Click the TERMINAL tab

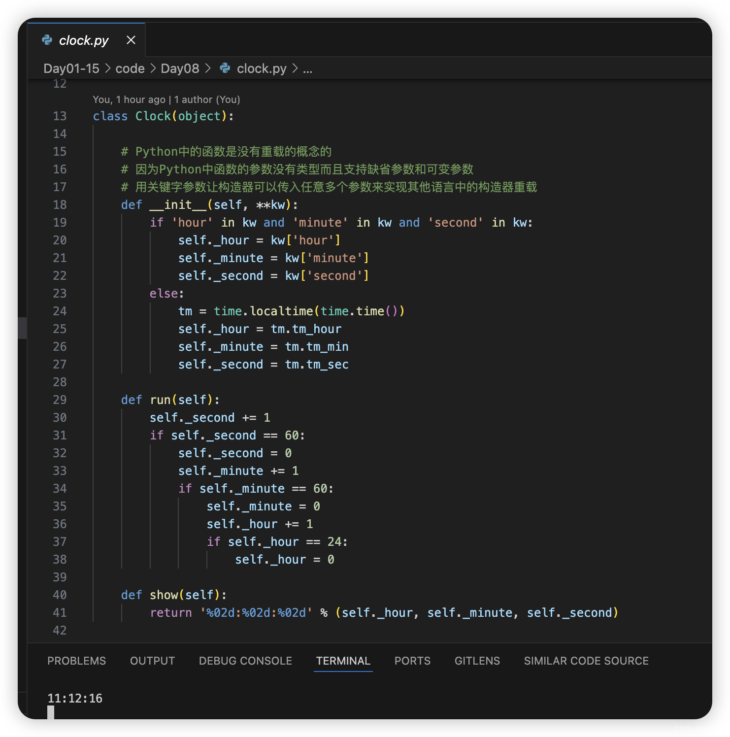pyautogui.click(x=343, y=661)
